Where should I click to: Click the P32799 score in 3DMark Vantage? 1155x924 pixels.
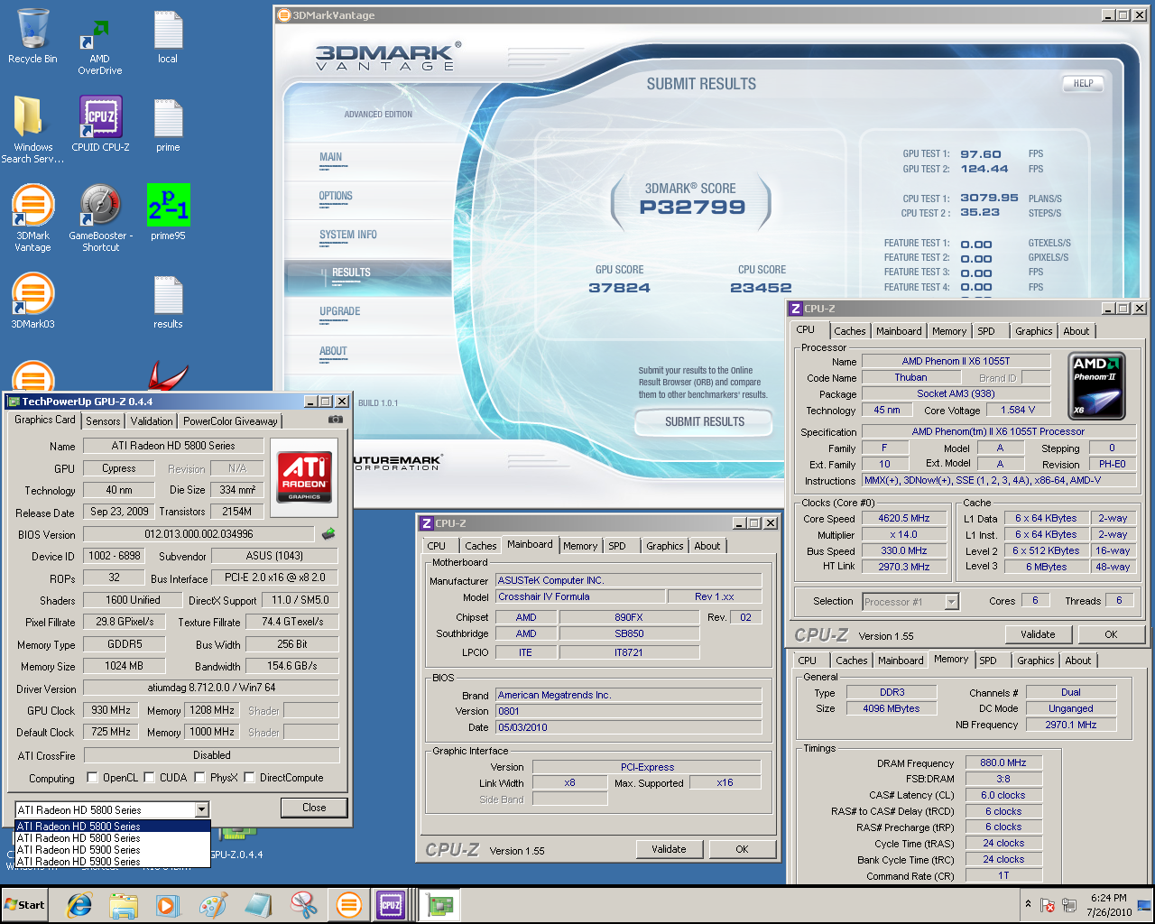coord(692,207)
